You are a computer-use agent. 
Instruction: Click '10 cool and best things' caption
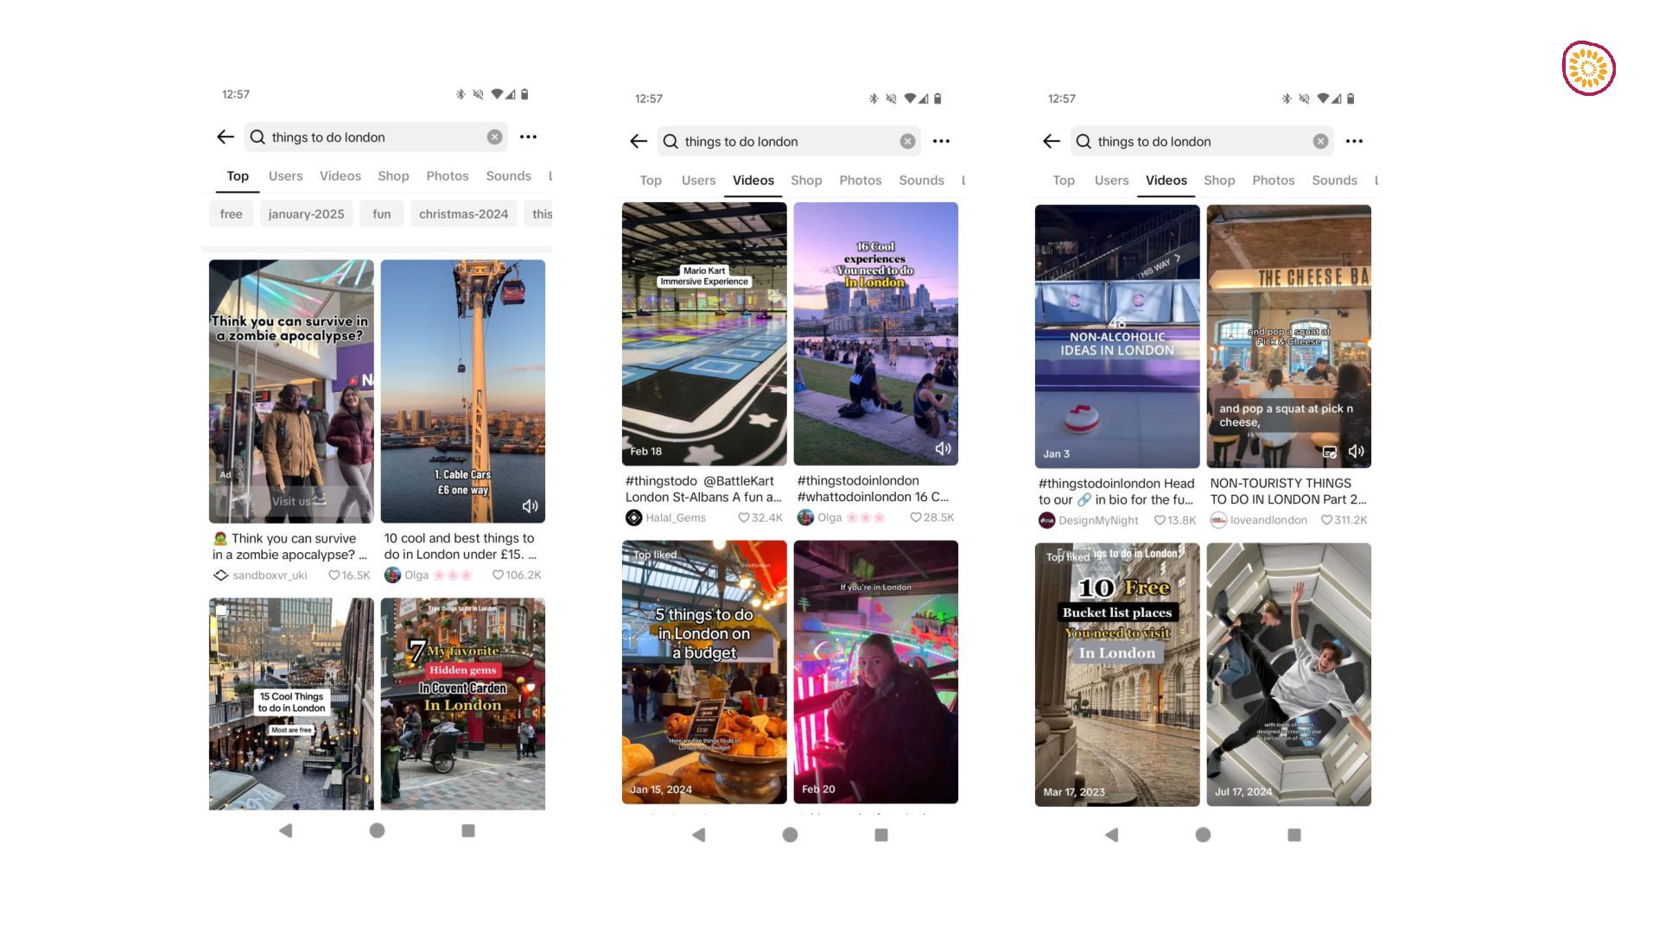461,546
